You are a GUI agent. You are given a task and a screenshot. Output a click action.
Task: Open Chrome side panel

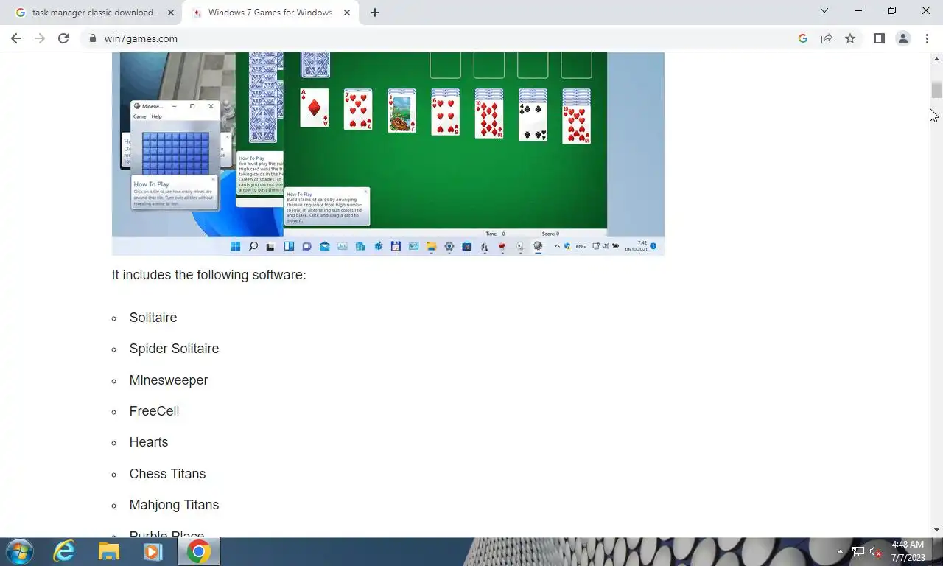pyautogui.click(x=879, y=38)
